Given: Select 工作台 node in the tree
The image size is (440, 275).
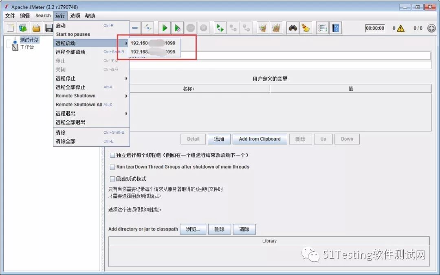Looking at the screenshot, I should tap(27, 47).
